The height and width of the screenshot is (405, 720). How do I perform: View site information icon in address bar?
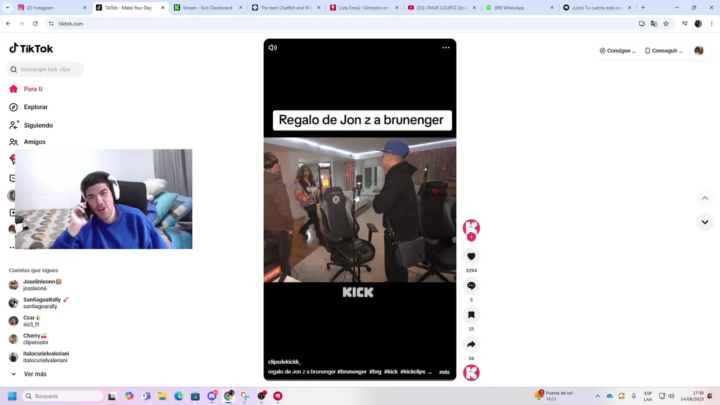click(x=51, y=24)
